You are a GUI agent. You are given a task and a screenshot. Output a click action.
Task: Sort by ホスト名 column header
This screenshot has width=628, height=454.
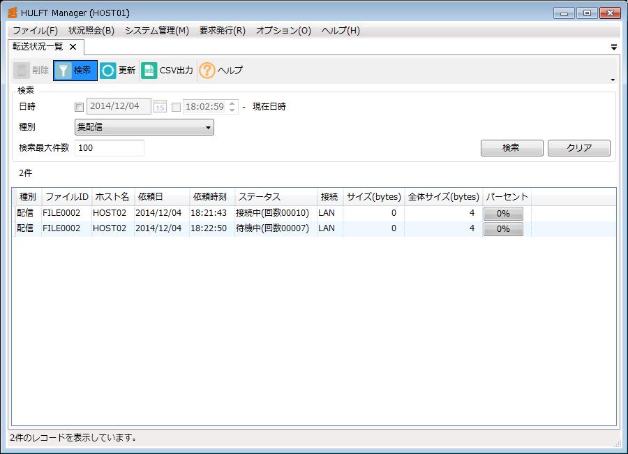point(112,197)
